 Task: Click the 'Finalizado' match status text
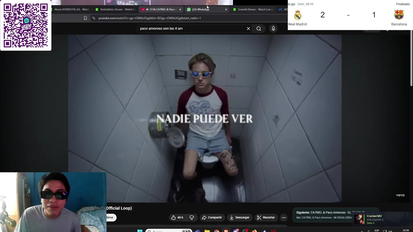click(403, 4)
